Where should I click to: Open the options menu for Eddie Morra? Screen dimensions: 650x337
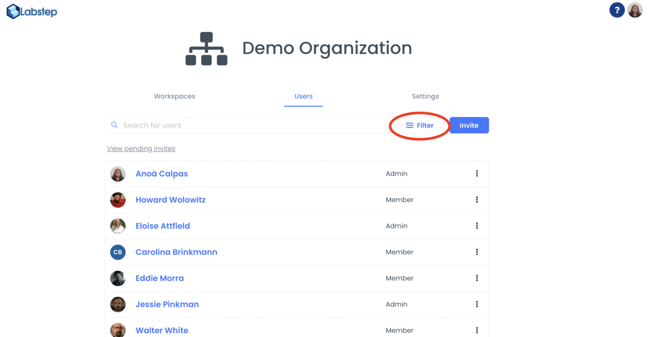click(477, 278)
